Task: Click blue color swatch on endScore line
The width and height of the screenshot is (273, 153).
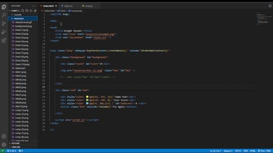Action: [x=87, y=103]
